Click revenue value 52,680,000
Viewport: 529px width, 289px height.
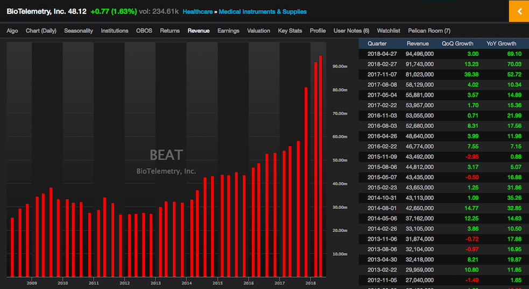[420, 126]
